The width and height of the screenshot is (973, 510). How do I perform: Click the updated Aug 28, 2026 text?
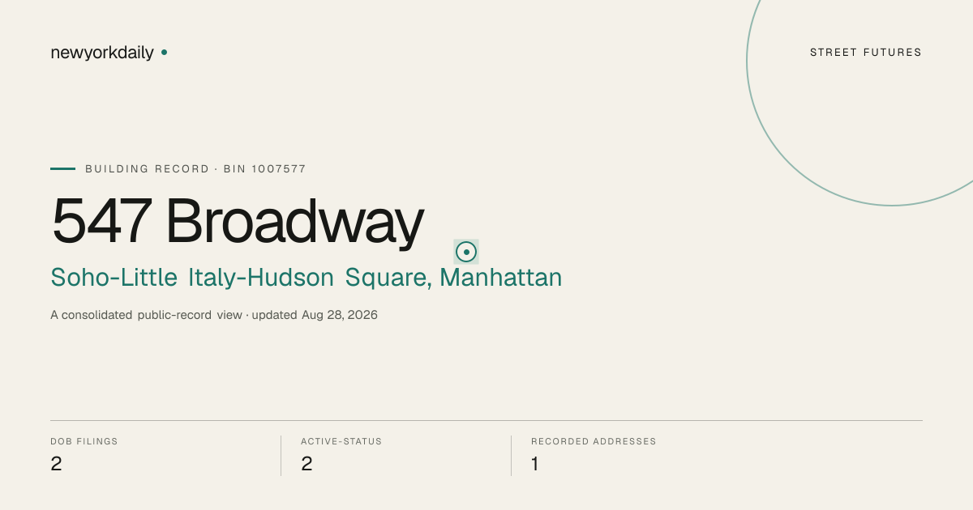(x=315, y=315)
